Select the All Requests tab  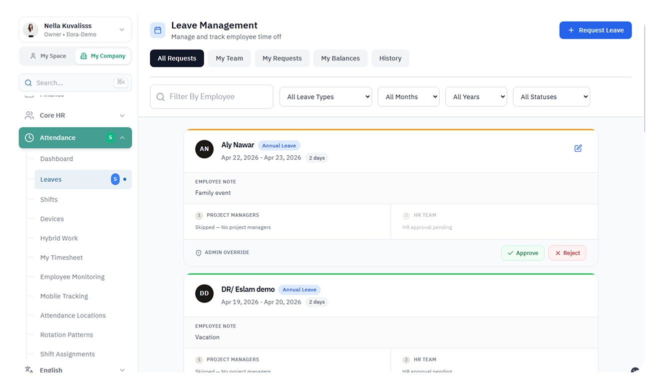[177, 58]
